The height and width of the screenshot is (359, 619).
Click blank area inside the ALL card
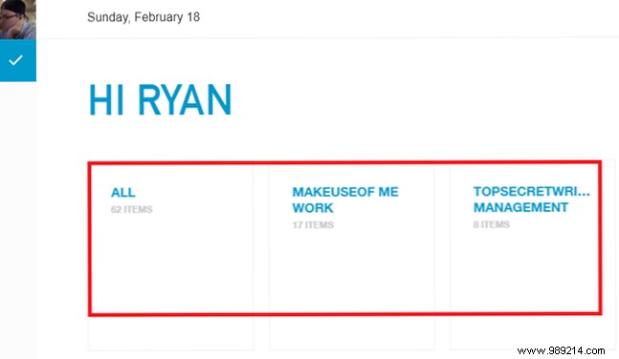coord(170,268)
